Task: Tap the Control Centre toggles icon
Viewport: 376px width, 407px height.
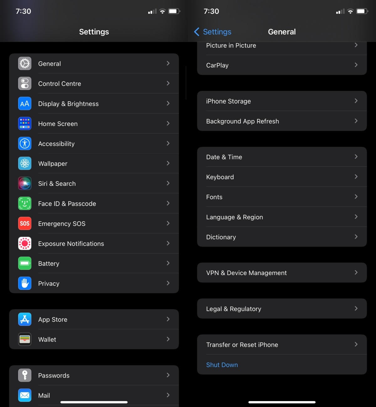Action: (25, 84)
